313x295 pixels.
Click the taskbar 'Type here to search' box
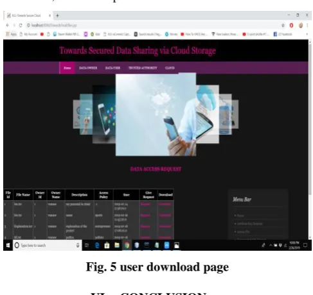coord(48,245)
